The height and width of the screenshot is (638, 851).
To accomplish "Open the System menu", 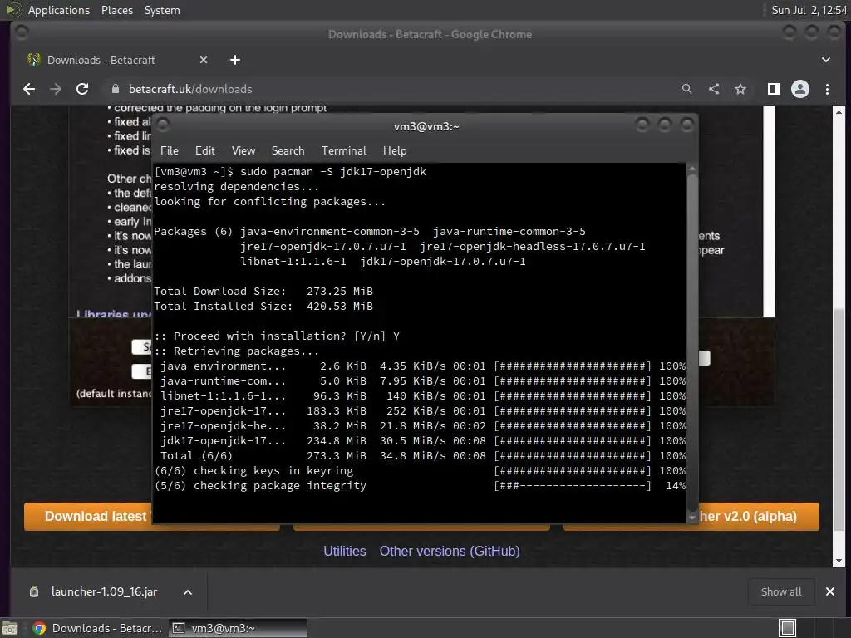I will (162, 10).
